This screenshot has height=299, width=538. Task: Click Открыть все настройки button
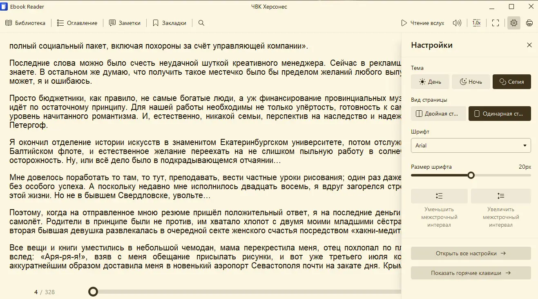pos(471,253)
